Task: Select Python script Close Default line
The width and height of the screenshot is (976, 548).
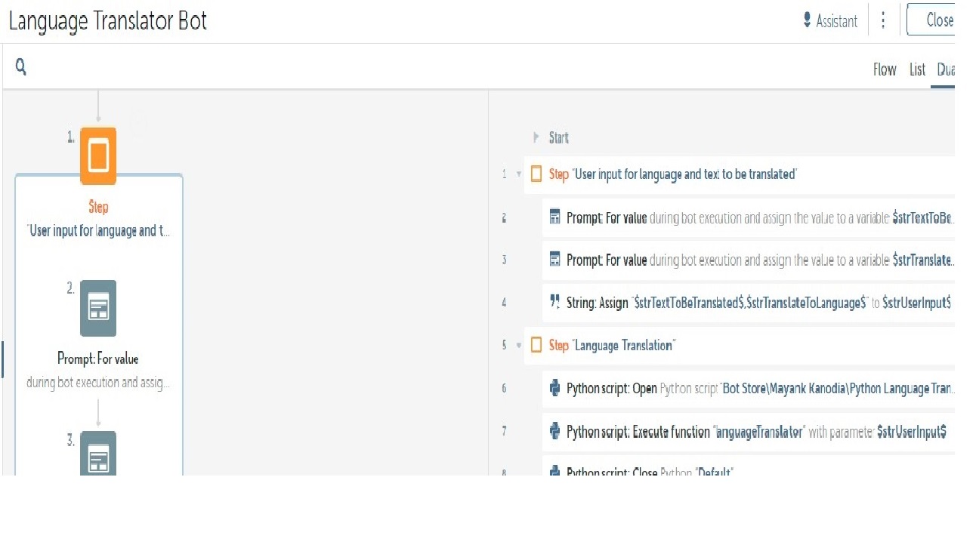Action: pos(650,472)
